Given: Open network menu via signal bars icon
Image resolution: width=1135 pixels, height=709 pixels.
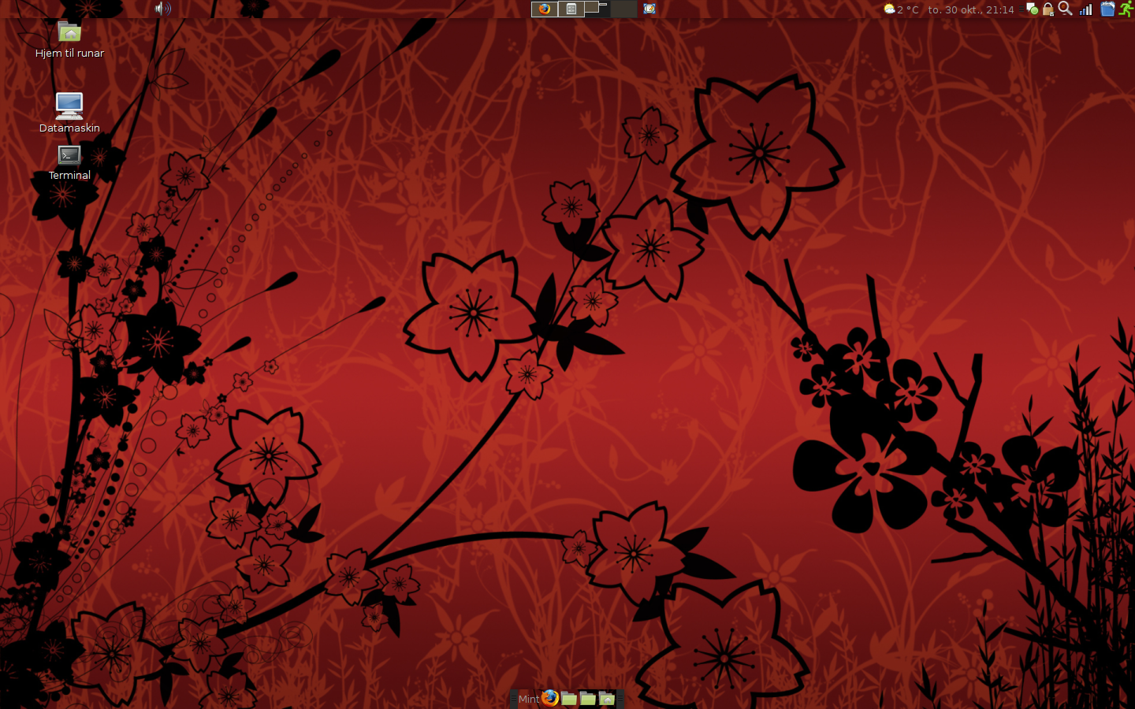Looking at the screenshot, I should pos(1086,9).
